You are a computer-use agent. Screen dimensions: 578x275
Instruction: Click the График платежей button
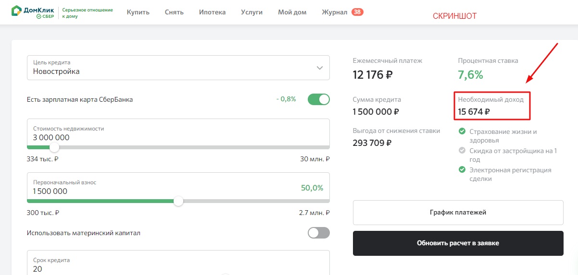click(458, 213)
